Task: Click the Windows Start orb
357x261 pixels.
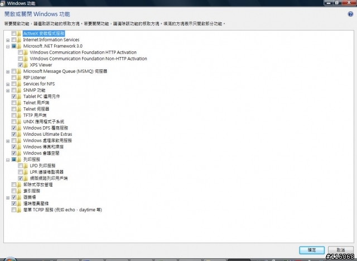Action: click(x=9, y=259)
